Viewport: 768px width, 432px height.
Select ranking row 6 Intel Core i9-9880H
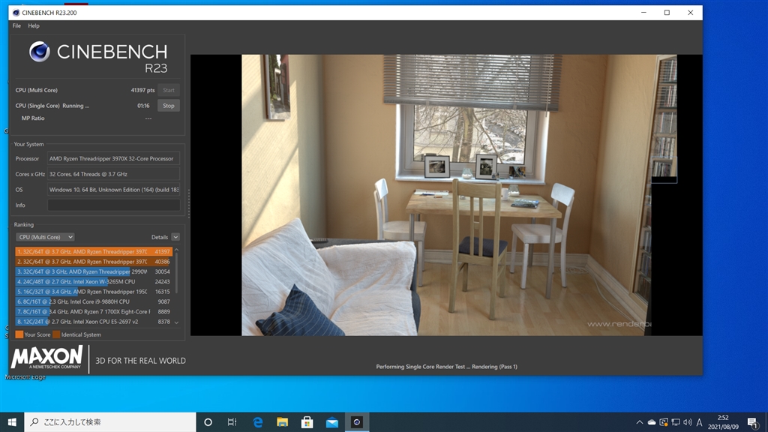click(94, 301)
